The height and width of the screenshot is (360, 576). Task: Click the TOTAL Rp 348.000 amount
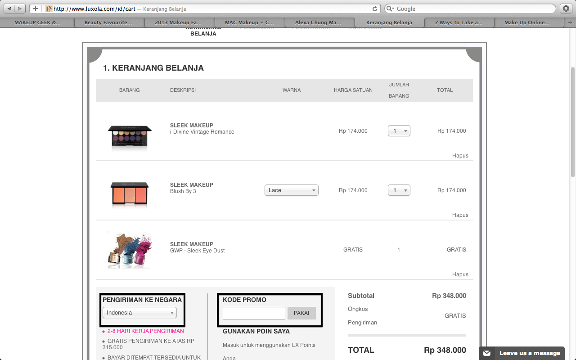(445, 350)
